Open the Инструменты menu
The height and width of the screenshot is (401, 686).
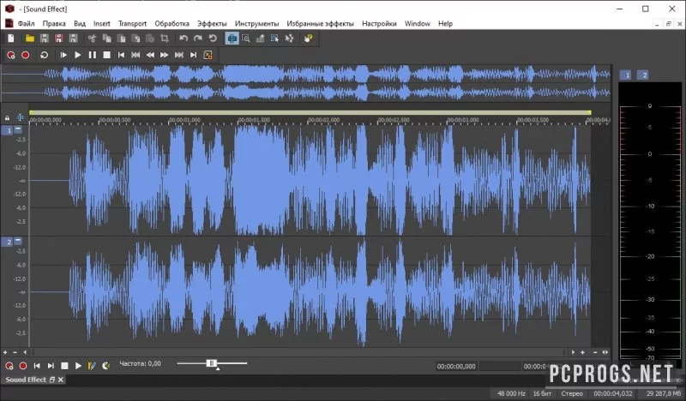click(x=256, y=24)
